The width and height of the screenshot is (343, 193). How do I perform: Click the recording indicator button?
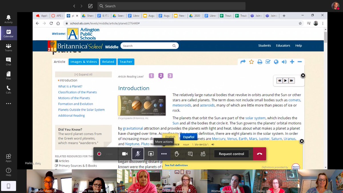coord(99,154)
